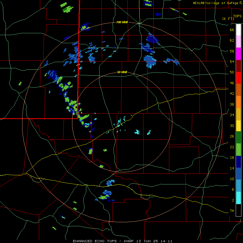Screen dimensions: 243x243
Task: Click the '14' legend value
Action: (232, 168)
